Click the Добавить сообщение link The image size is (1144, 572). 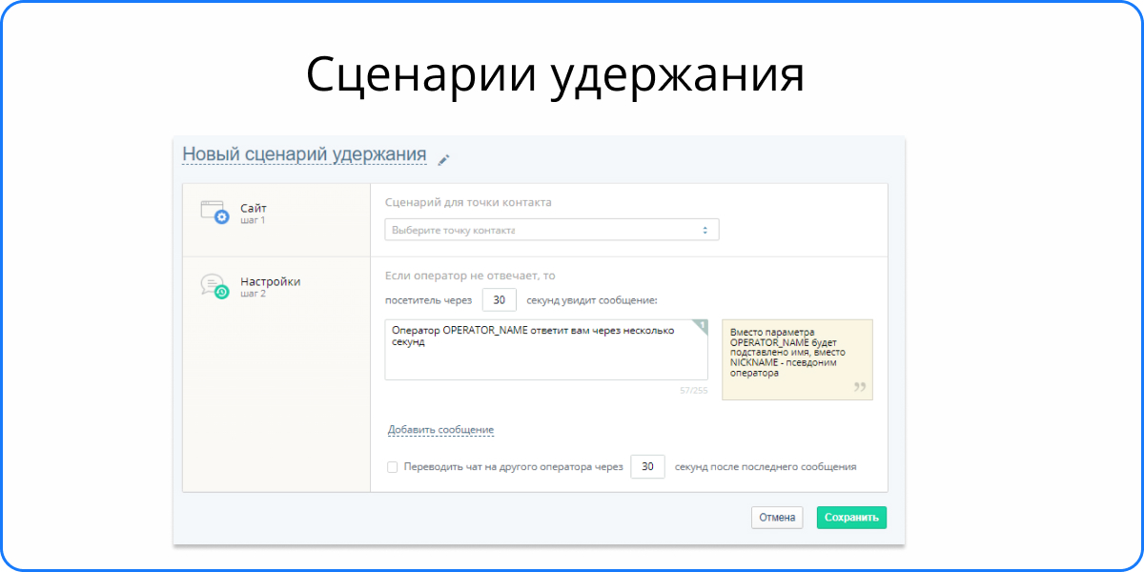pyautogui.click(x=440, y=430)
